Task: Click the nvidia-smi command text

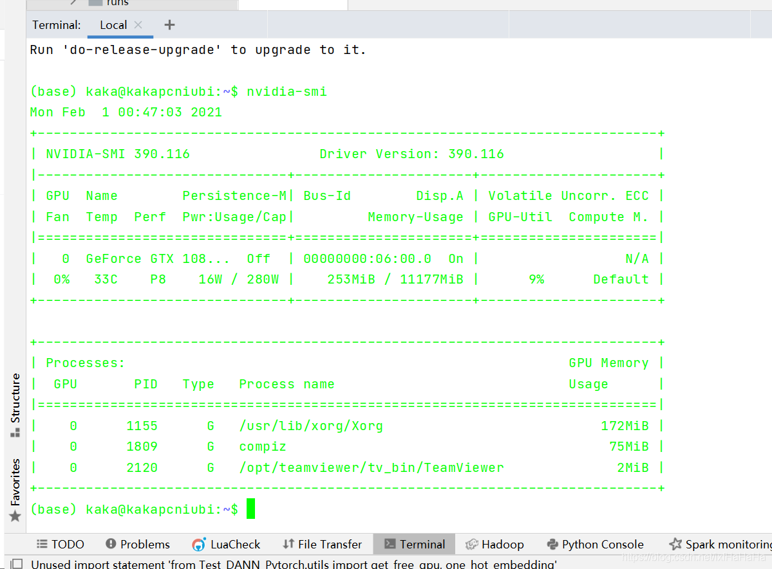Action: pyautogui.click(x=287, y=92)
